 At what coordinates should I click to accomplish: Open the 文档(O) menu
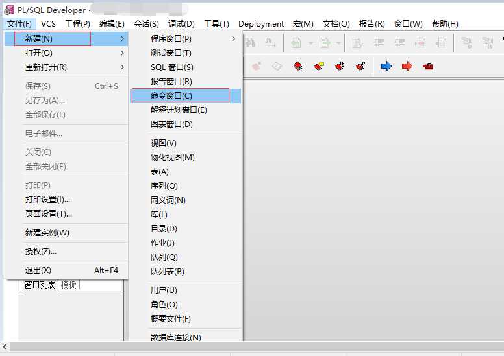[x=336, y=24]
